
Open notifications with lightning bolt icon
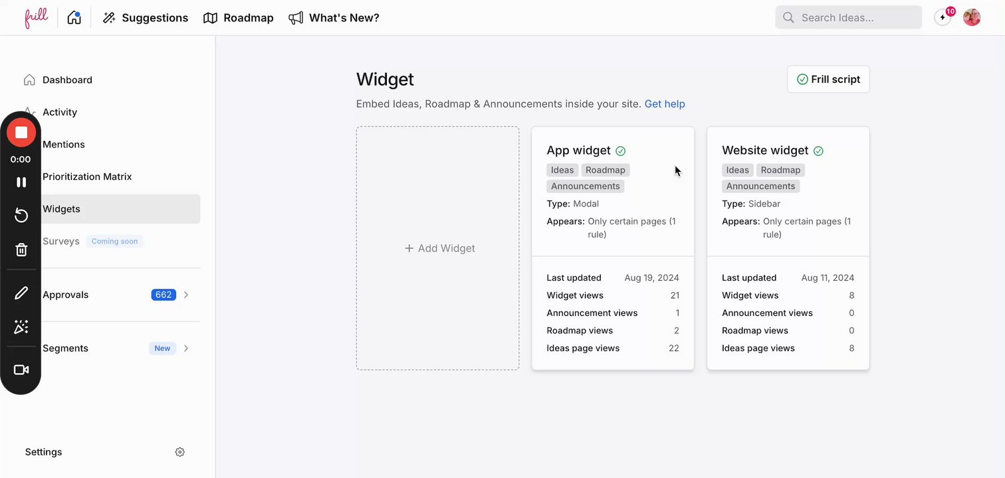(943, 18)
